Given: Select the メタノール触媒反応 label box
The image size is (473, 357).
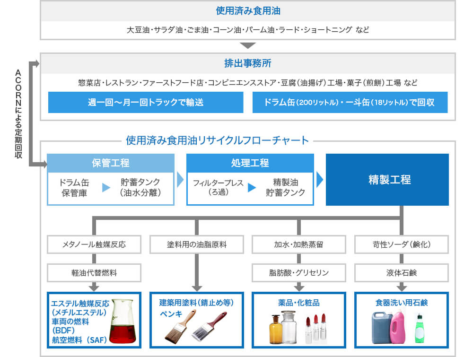Looking at the screenshot, I should click(94, 244).
